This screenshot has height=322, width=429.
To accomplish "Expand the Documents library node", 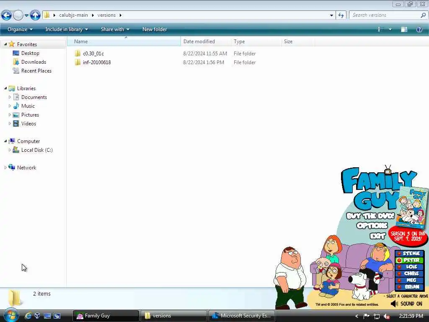I will click(x=10, y=97).
